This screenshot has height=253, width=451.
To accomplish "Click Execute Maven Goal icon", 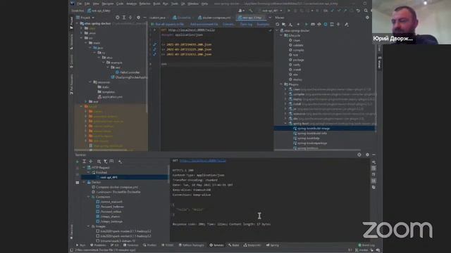I will [x=313, y=25].
